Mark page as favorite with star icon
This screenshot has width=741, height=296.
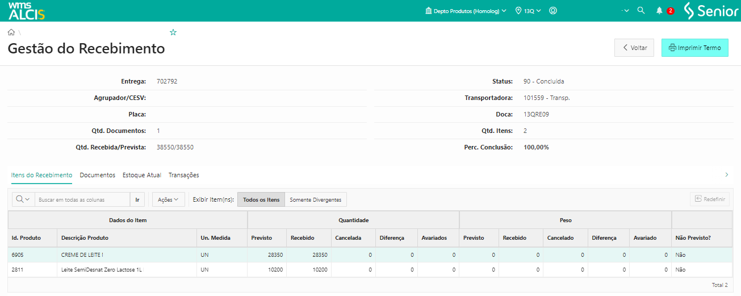click(x=173, y=32)
